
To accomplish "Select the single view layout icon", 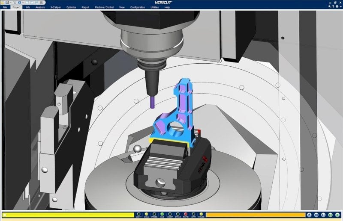I will [x=27, y=3].
